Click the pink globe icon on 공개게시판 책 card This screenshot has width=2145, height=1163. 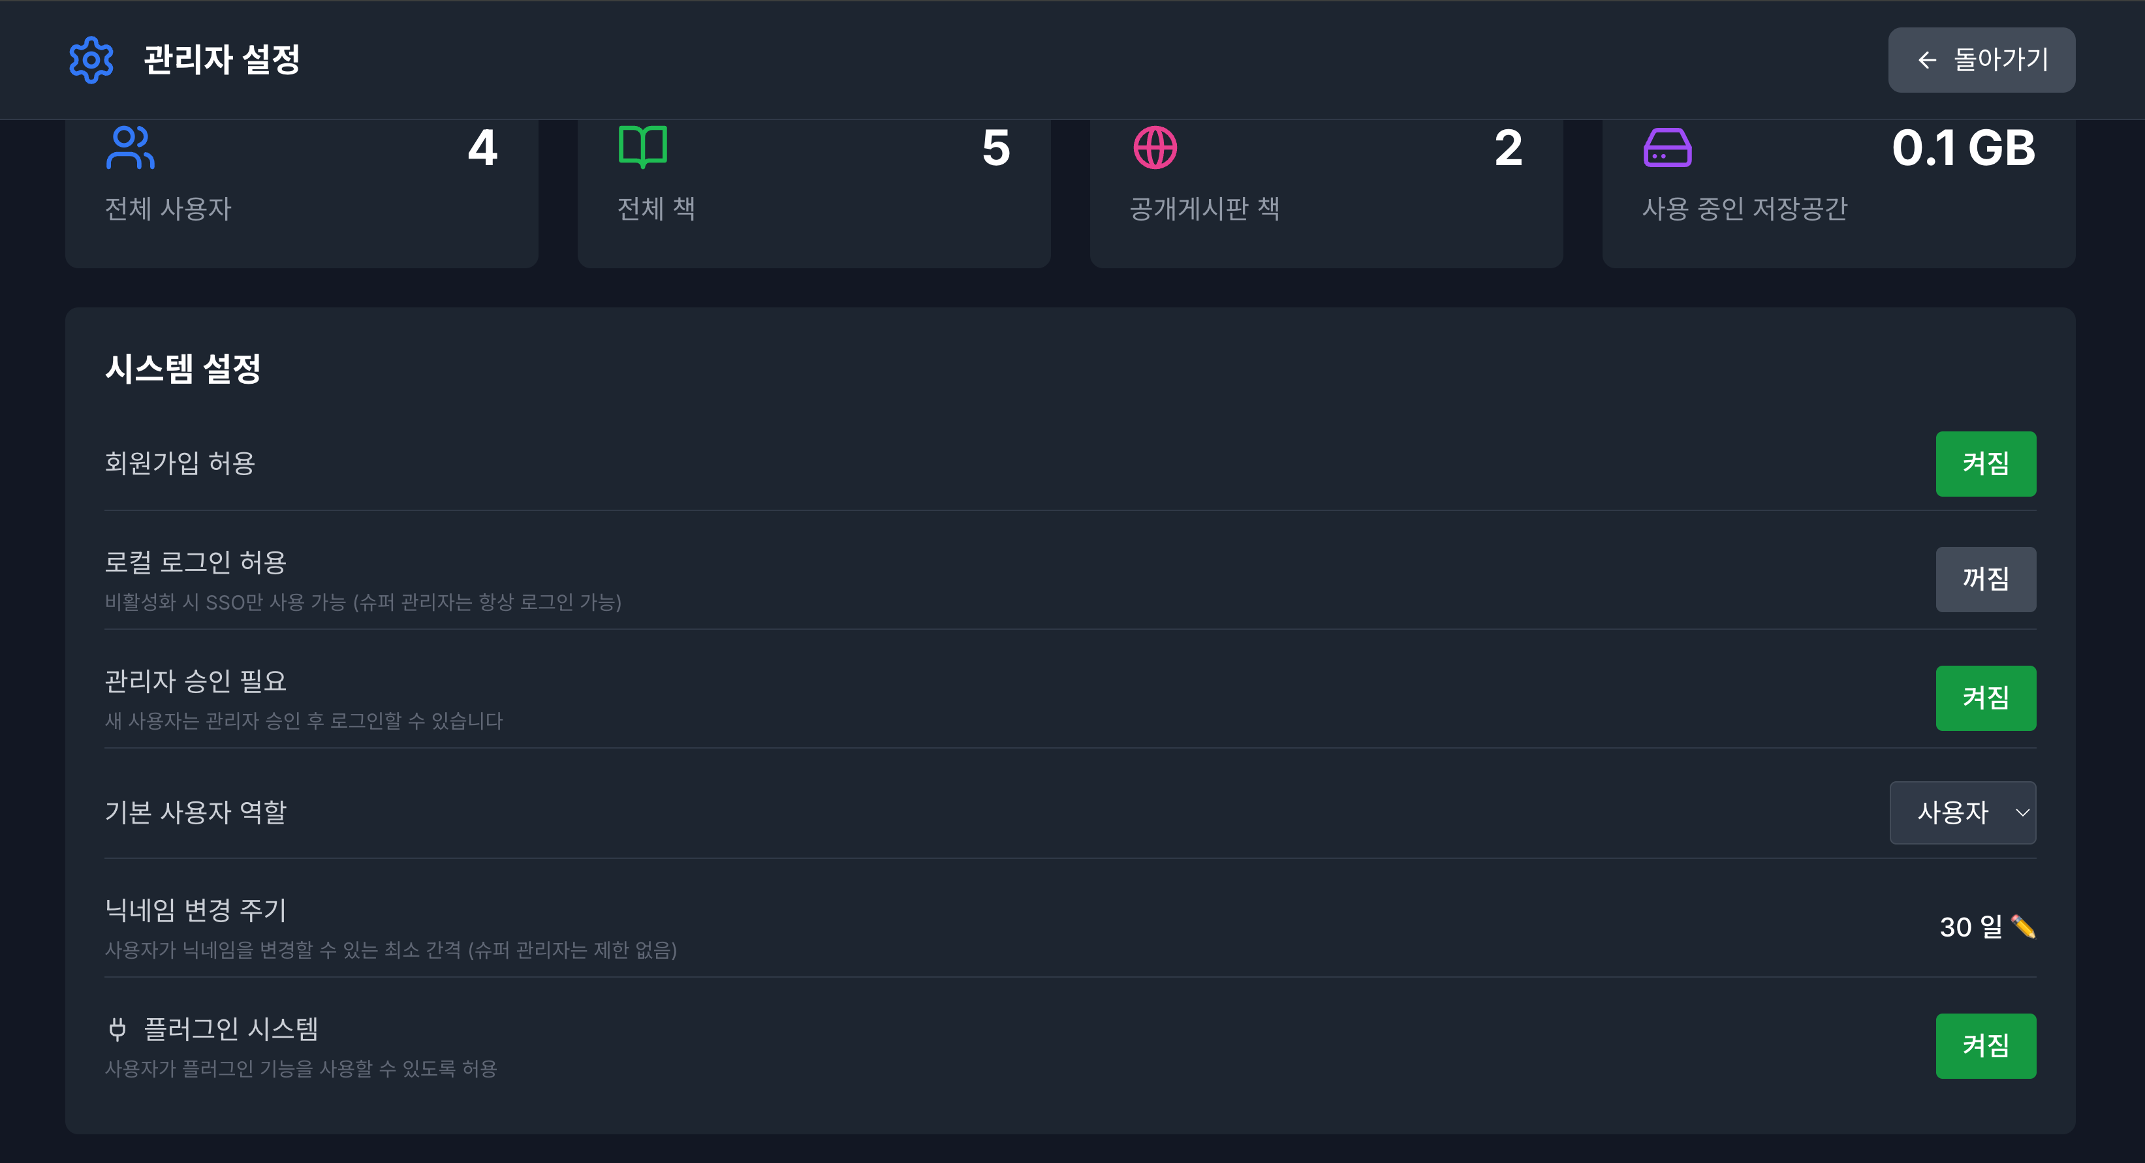click(x=1154, y=147)
